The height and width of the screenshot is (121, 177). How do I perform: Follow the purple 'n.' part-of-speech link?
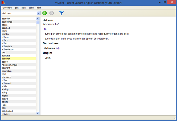click(45, 29)
